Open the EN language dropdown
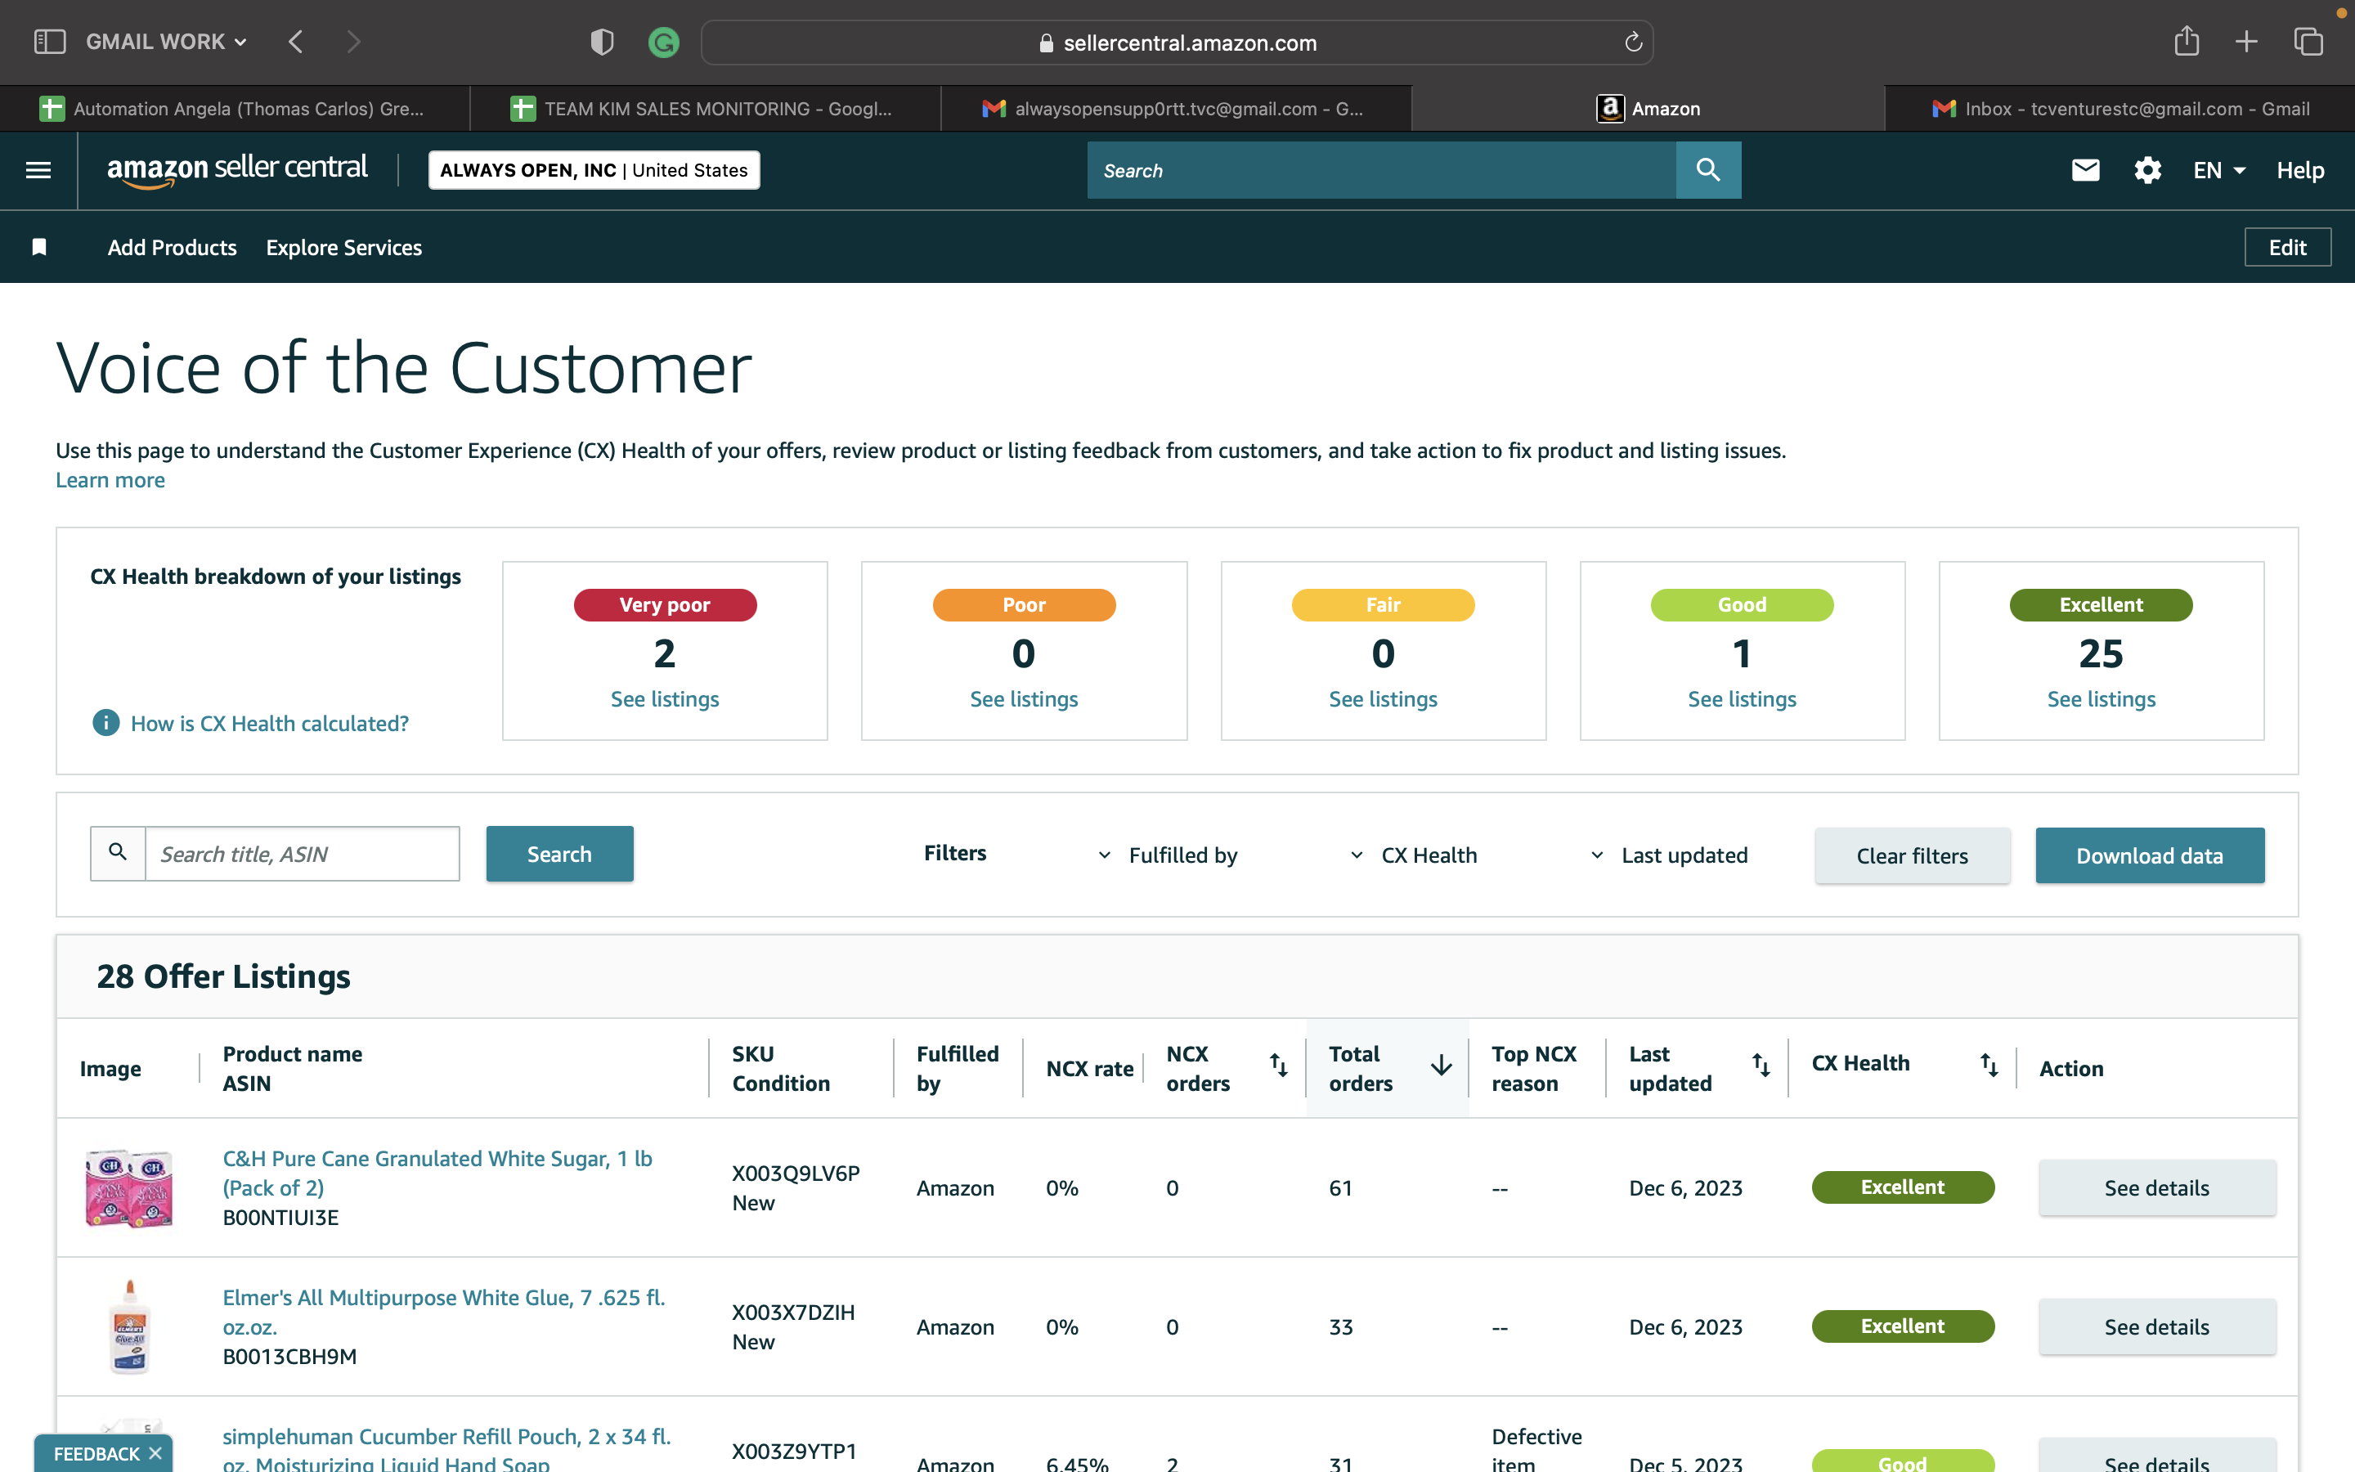Image resolution: width=2355 pixels, height=1472 pixels. click(x=2218, y=170)
